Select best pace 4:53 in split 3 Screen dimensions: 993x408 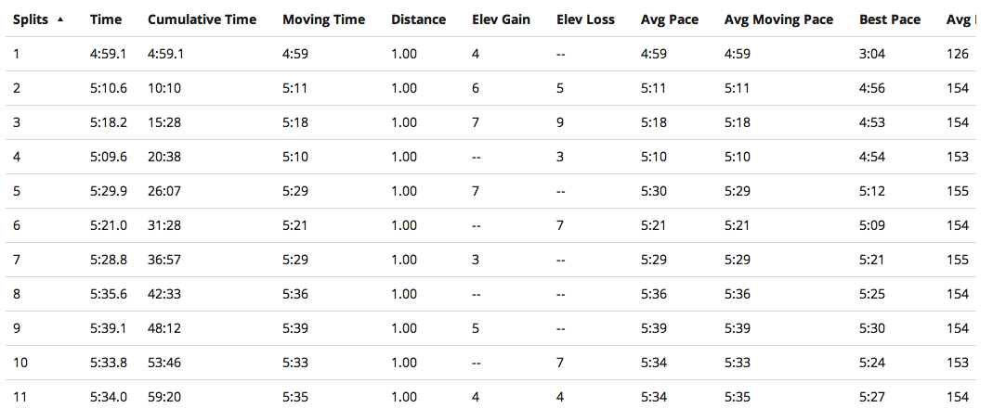(874, 122)
